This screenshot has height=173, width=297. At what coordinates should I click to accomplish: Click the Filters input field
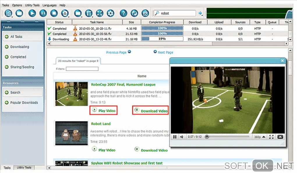coord(82,69)
